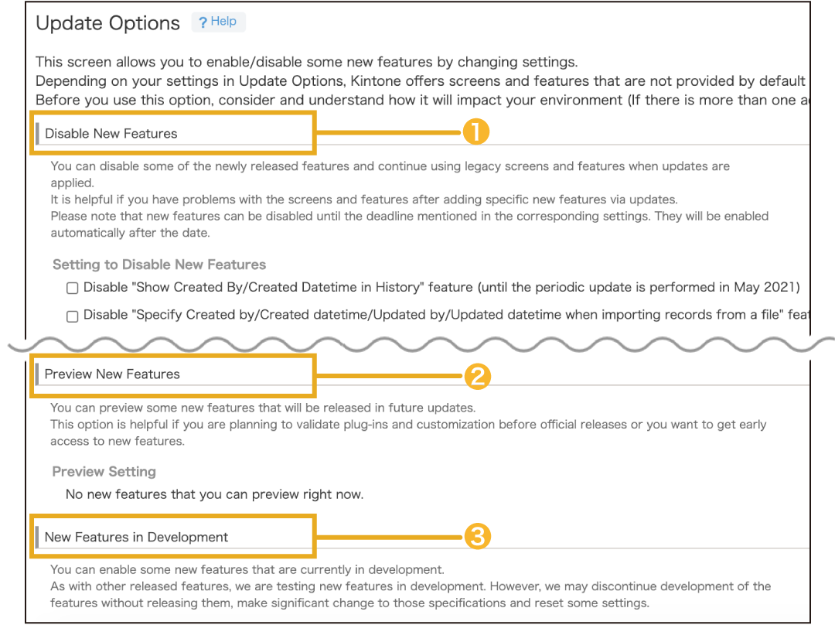This screenshot has width=835, height=625.
Task: Select the Disable New Features section heading
Action: 111,133
